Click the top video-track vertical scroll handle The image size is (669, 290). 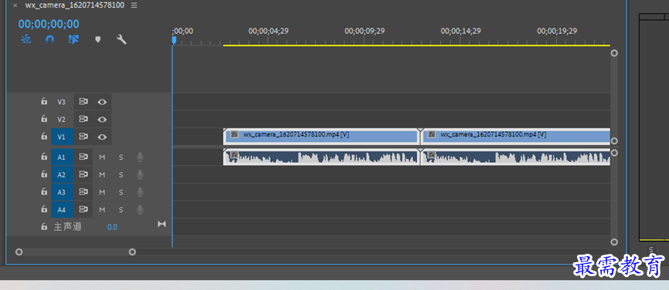click(614, 53)
